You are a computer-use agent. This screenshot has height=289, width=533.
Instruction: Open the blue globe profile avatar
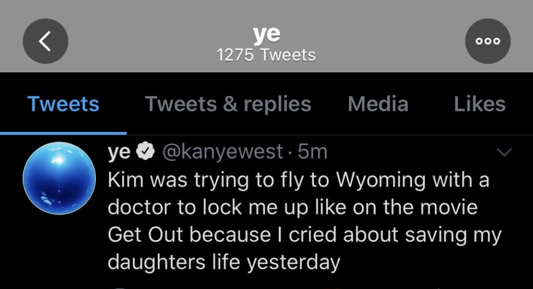coord(59,178)
